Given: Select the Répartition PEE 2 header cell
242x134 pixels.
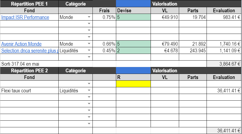Looking at the screenshot, I should (29, 71).
